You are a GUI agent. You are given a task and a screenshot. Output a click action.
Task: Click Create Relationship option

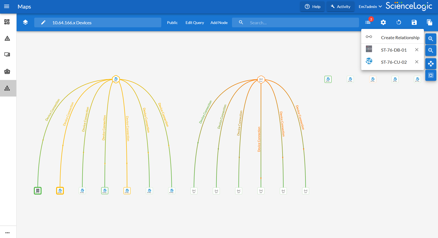click(x=400, y=38)
